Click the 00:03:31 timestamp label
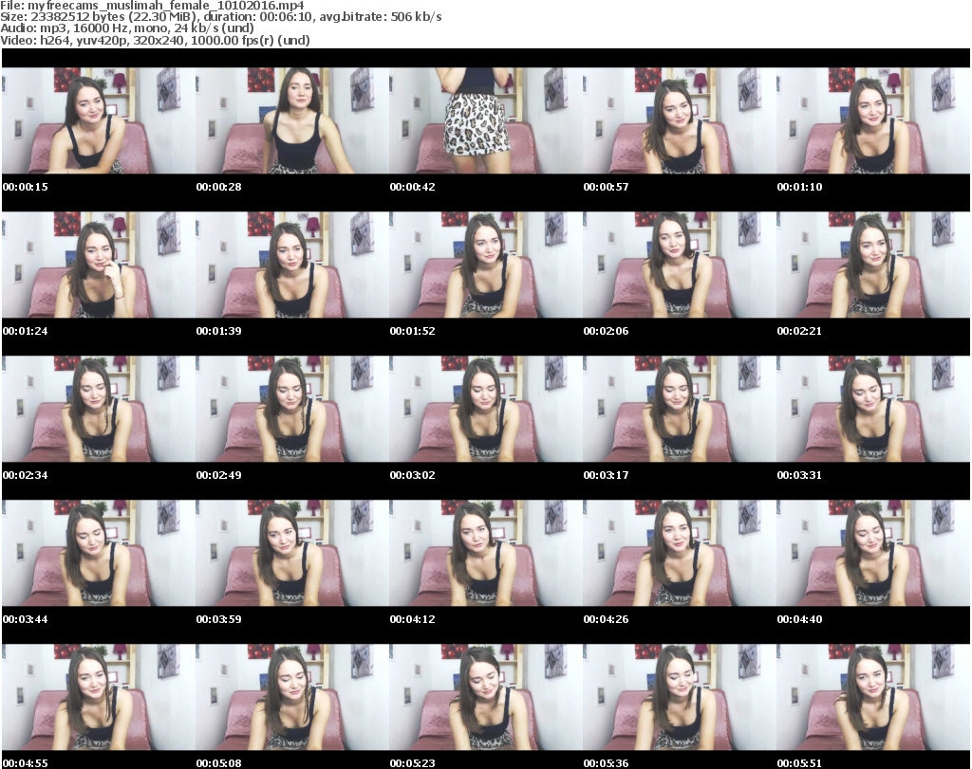 [799, 475]
